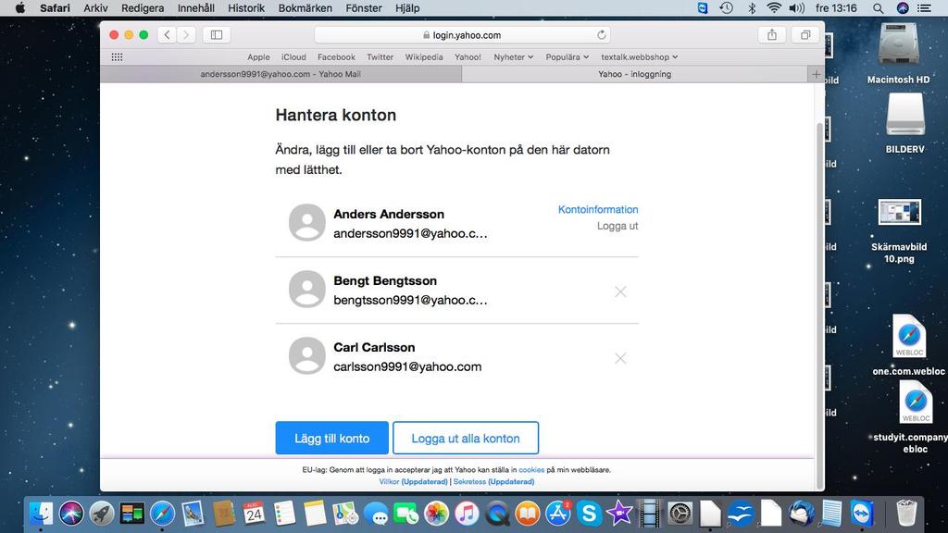Open the Time Machine status menu
This screenshot has height=533, width=948.
727,7
